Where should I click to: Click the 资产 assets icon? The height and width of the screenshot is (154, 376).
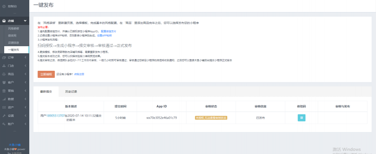pyautogui.click(x=4, y=107)
